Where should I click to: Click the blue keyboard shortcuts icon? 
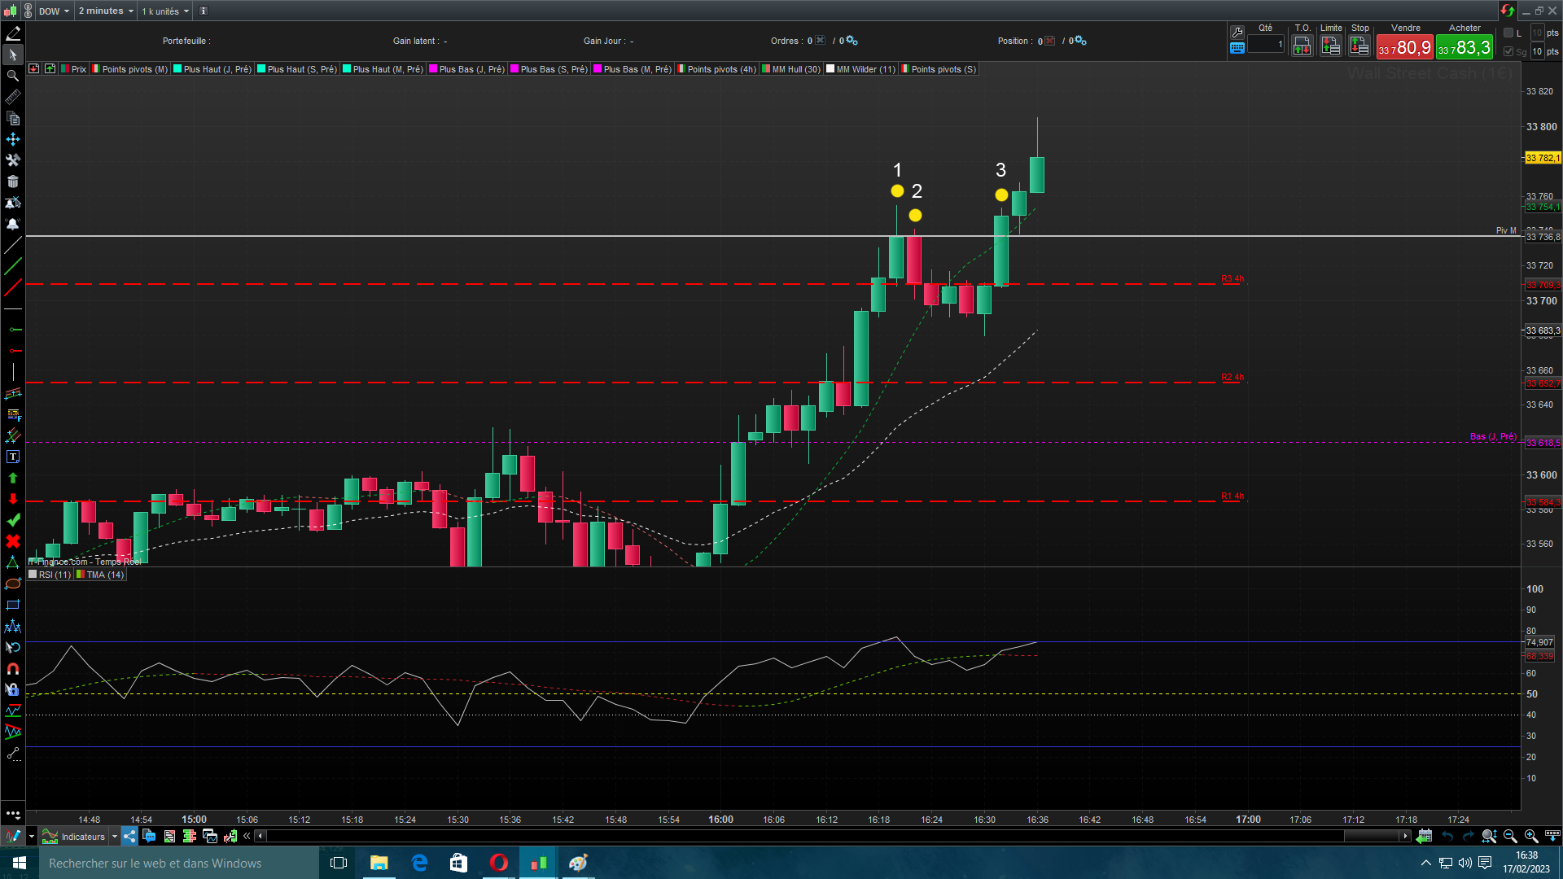point(1237,48)
